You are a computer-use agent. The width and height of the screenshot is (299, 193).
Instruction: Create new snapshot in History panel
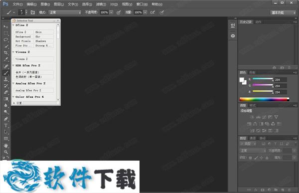coord(282,68)
